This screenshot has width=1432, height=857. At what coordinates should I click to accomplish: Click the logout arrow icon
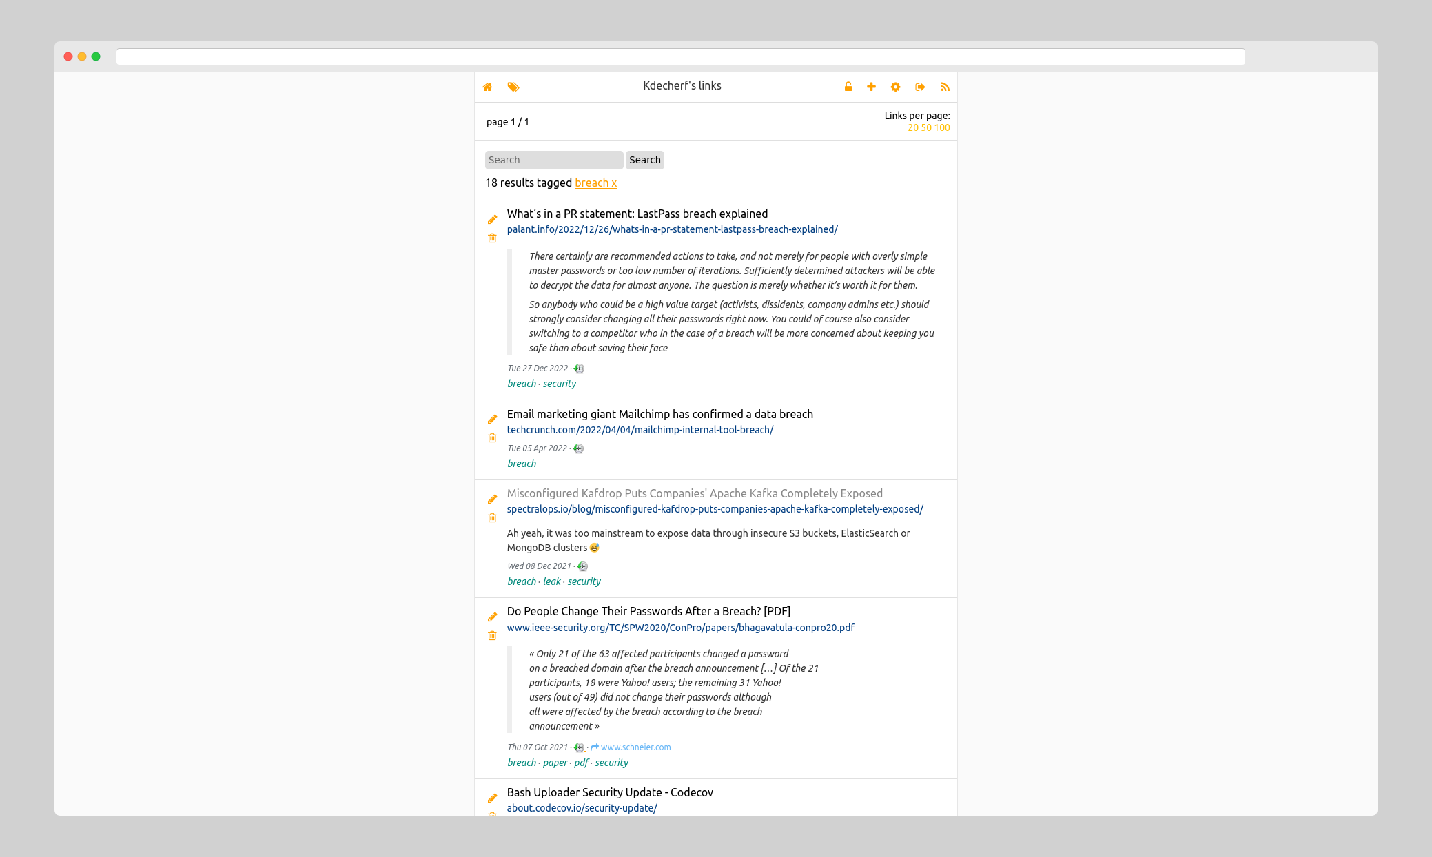(920, 87)
